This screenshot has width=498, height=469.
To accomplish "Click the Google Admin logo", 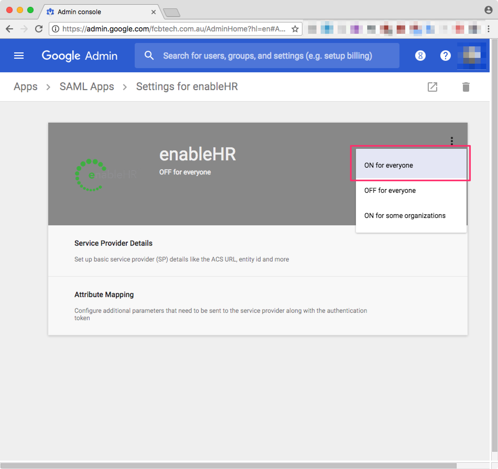I will pyautogui.click(x=80, y=56).
